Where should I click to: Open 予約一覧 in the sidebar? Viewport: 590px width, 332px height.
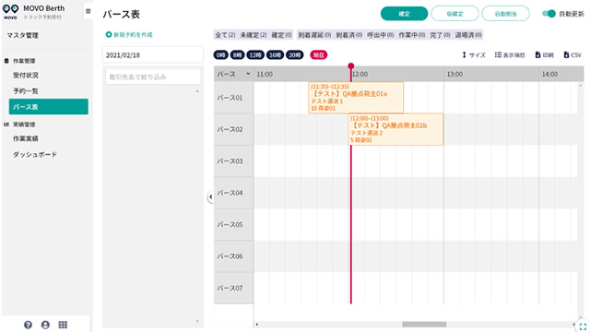point(26,91)
